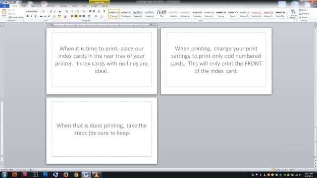Screen dimensions: 317x178
Task: Open the font color dropdown arrow
Action: coord(67,16)
